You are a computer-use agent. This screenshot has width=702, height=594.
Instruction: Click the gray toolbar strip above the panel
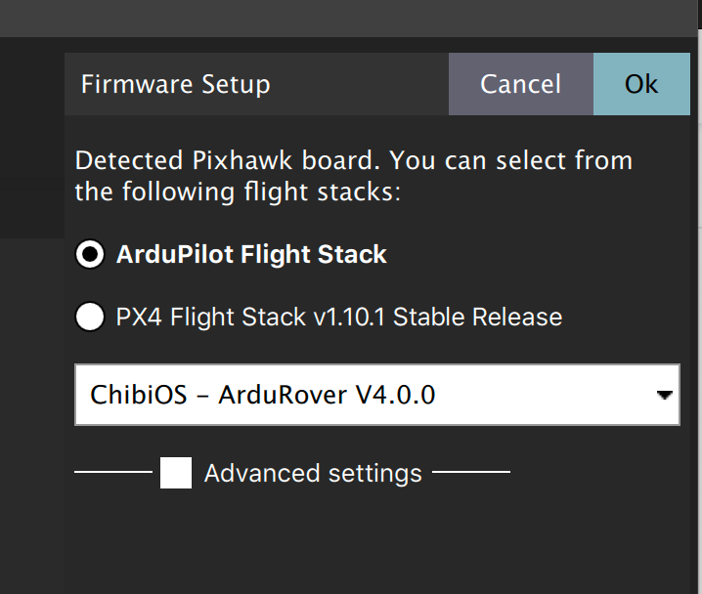click(348, 19)
